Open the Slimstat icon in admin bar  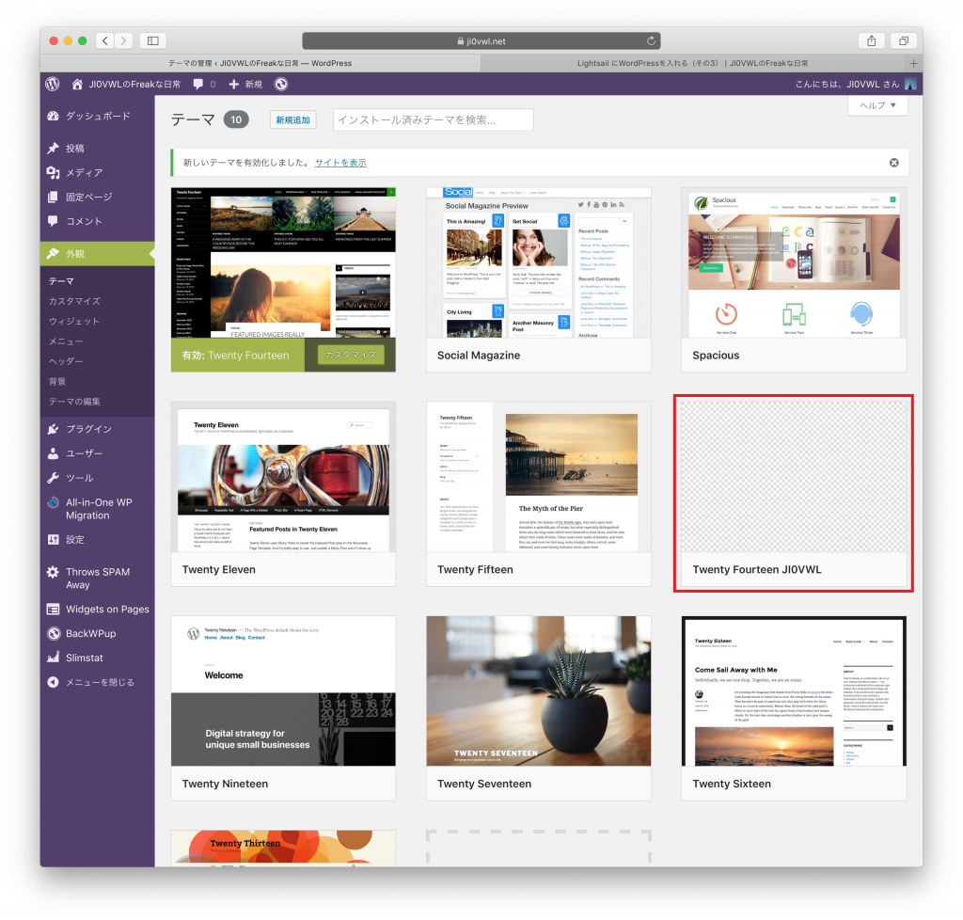pyautogui.click(x=280, y=84)
